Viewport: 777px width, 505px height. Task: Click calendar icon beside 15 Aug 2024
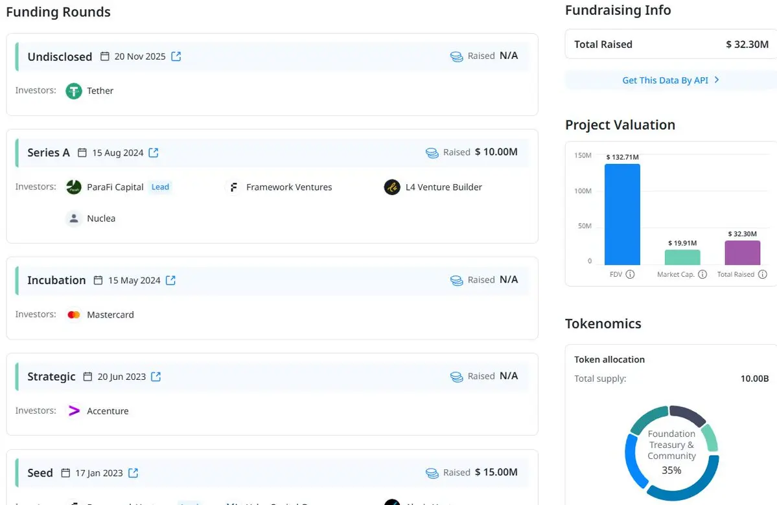[82, 152]
